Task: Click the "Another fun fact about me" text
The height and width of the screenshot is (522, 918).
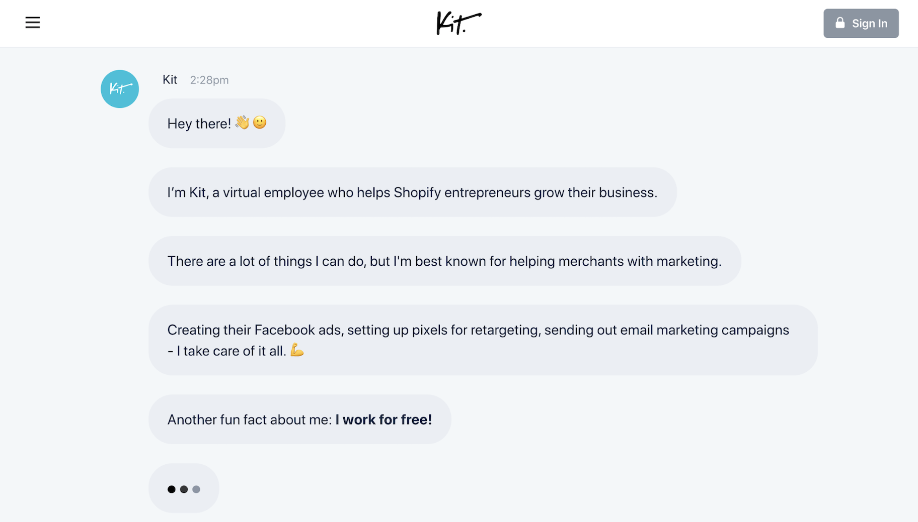Action: [249, 420]
